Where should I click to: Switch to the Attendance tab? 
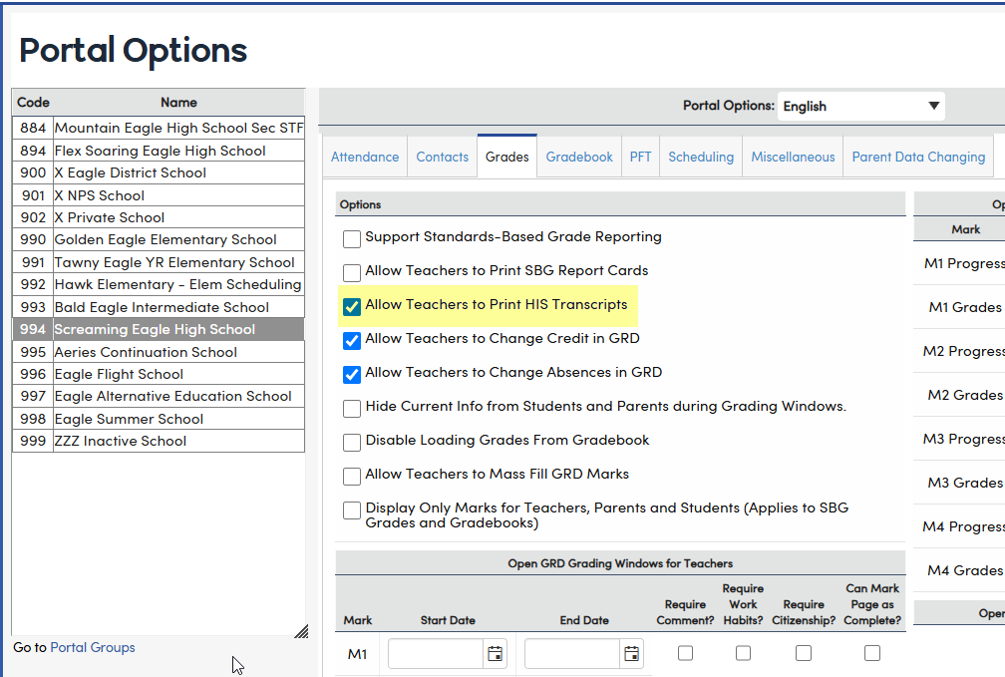click(365, 158)
